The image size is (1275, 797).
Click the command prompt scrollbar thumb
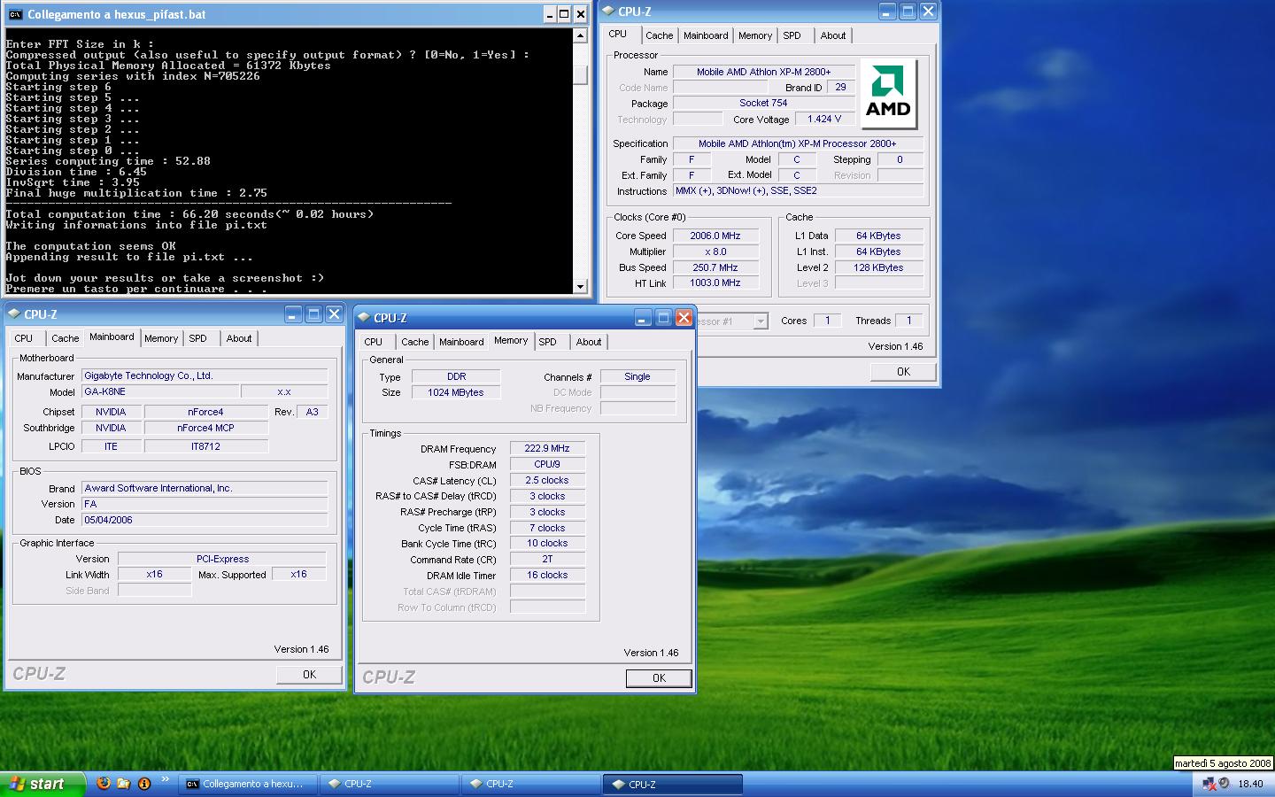point(581,75)
